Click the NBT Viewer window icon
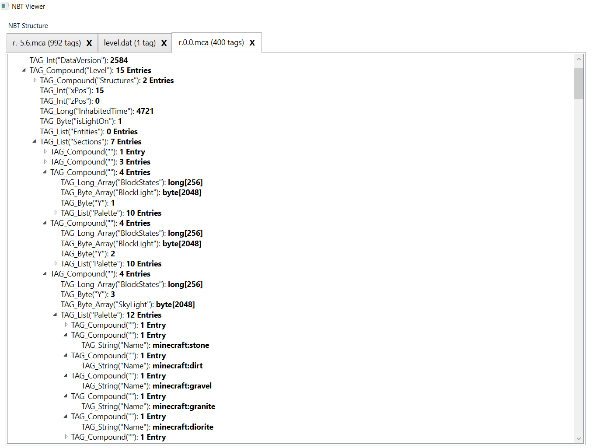 (x=5, y=6)
